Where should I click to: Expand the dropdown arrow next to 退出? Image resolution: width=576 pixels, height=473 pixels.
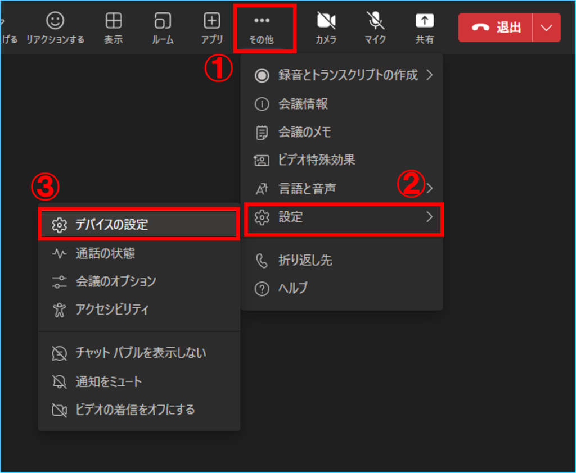[x=546, y=28]
